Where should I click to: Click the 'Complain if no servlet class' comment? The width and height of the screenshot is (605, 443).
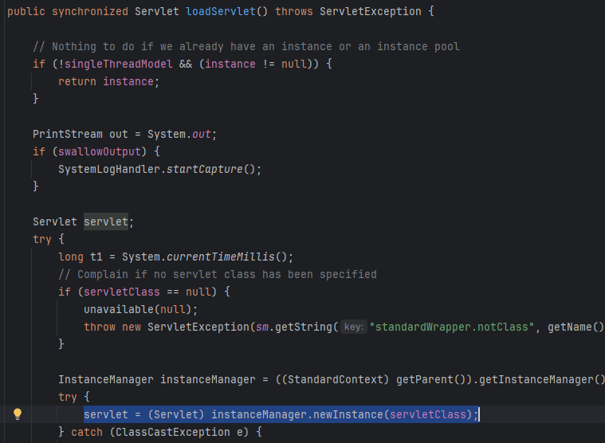click(x=217, y=274)
